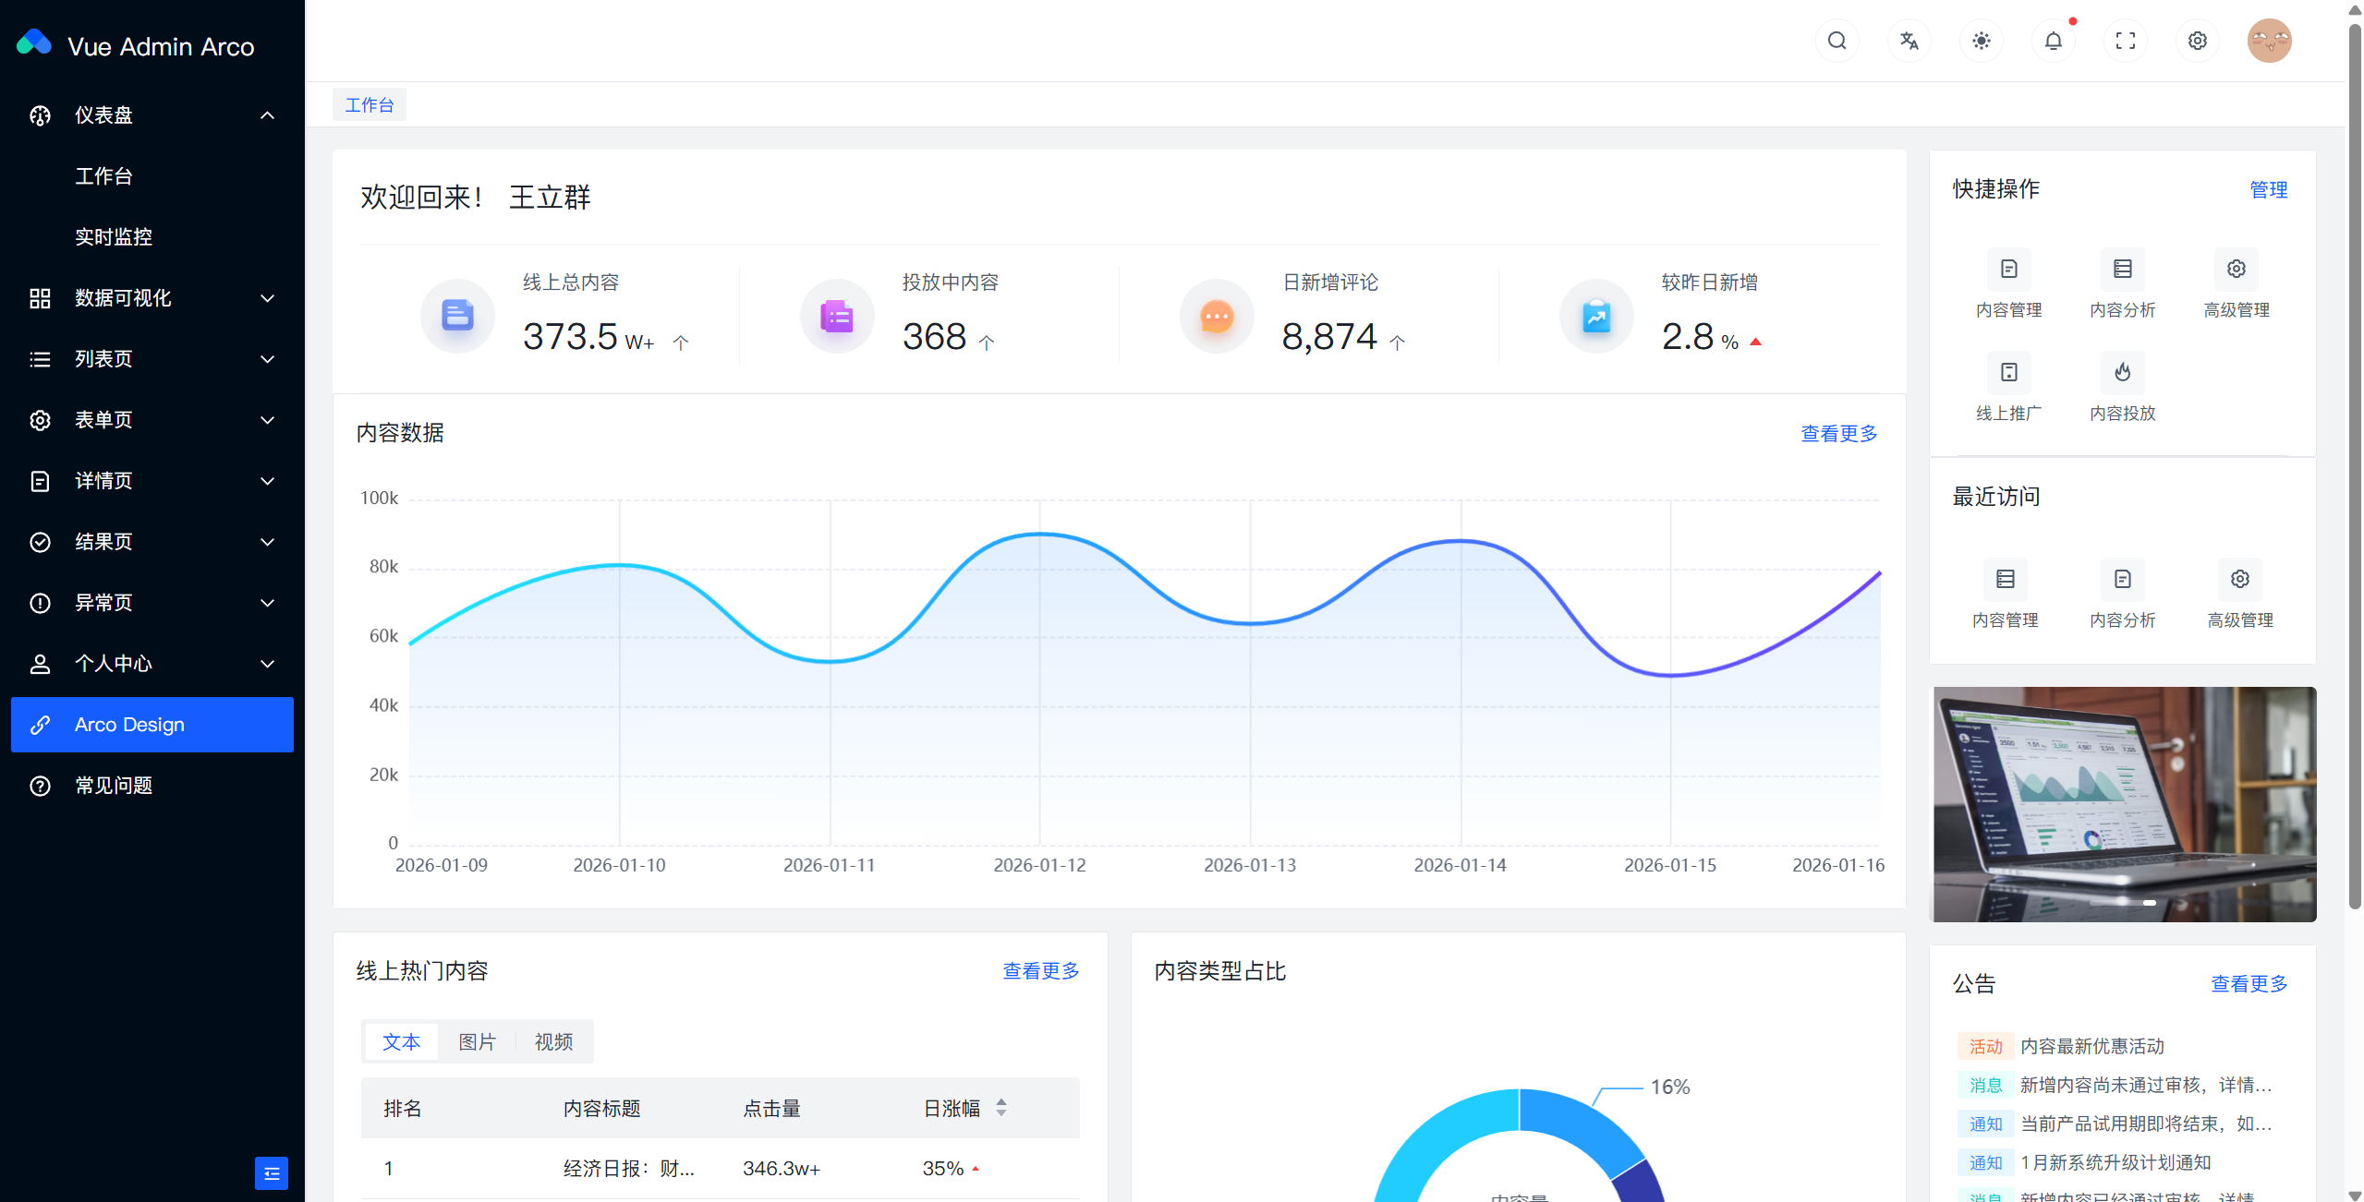The height and width of the screenshot is (1202, 2364).
Task: Toggle light/dark theme sun icon
Action: 1981,41
